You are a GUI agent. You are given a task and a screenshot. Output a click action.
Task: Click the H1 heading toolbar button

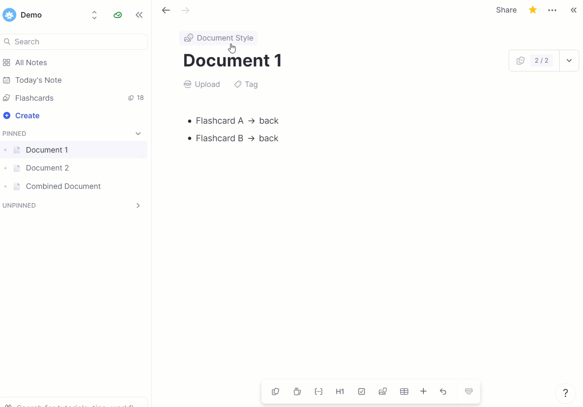(x=340, y=392)
